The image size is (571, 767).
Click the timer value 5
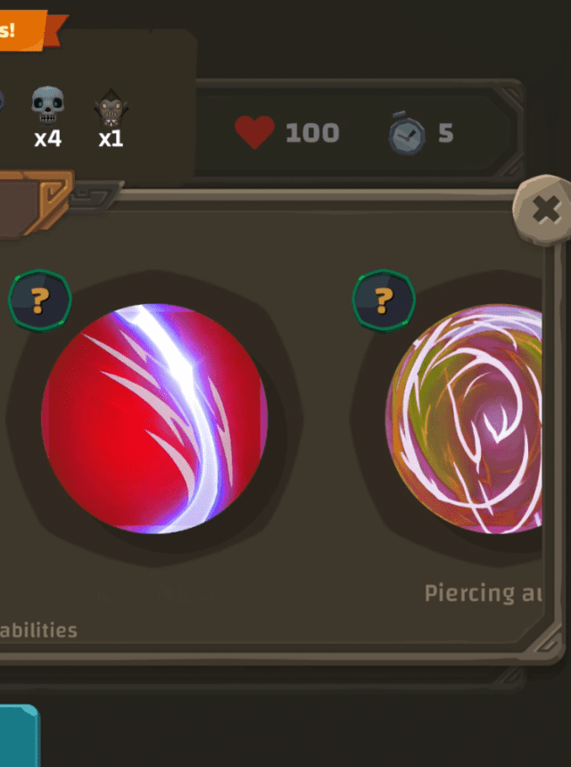click(446, 133)
